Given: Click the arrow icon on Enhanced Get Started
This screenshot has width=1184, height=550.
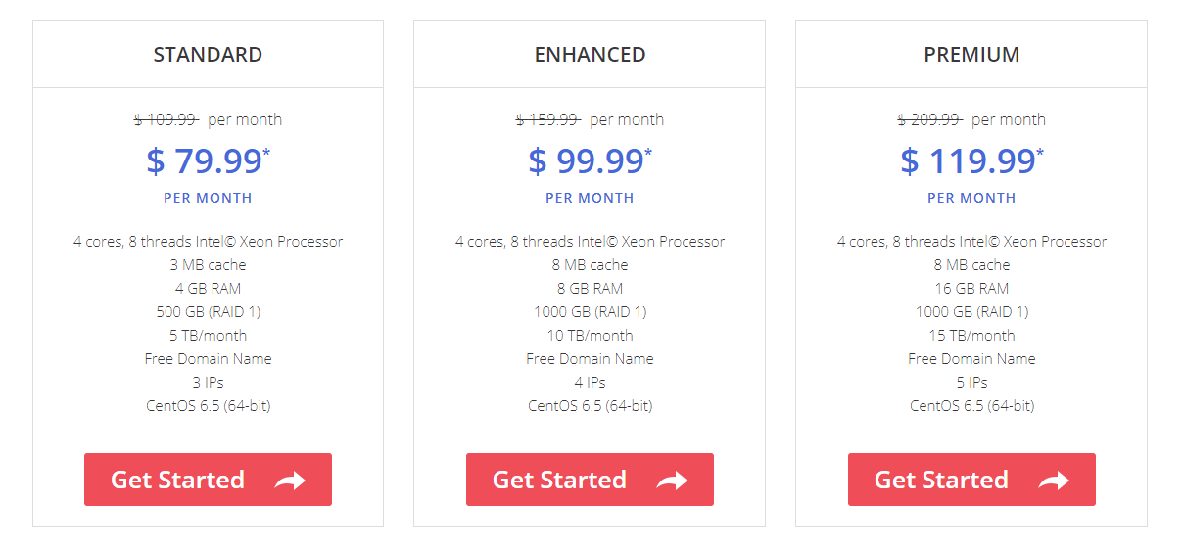Looking at the screenshot, I should tap(672, 481).
